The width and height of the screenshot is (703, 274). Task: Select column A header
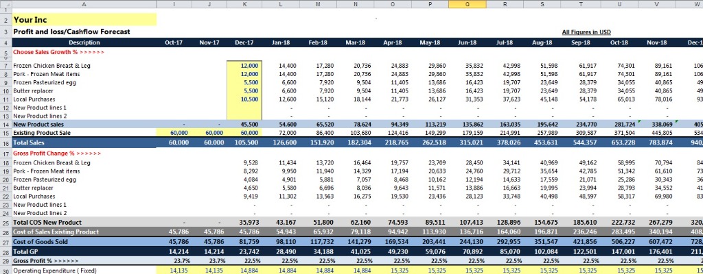click(x=84, y=4)
